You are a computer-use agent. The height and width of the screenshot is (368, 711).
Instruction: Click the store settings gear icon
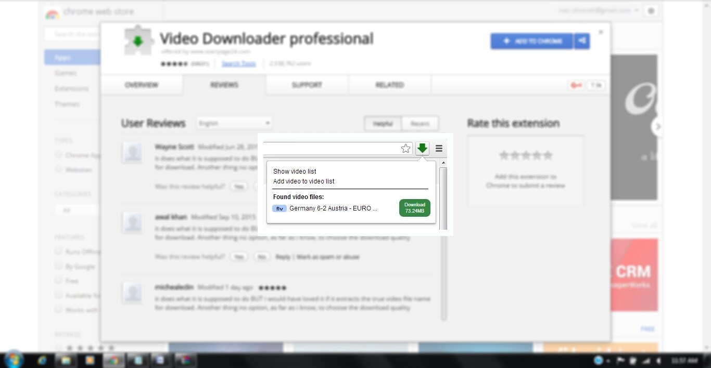click(x=651, y=11)
